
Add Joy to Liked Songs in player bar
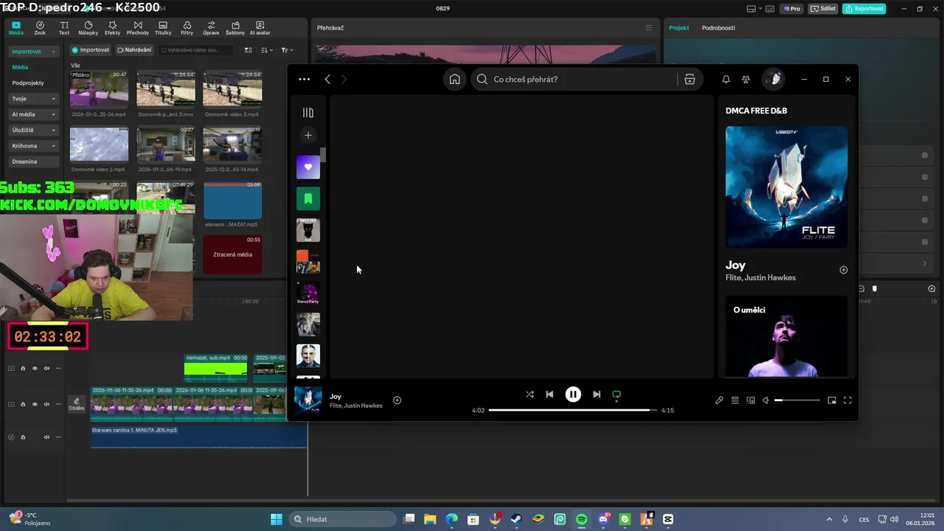[397, 400]
